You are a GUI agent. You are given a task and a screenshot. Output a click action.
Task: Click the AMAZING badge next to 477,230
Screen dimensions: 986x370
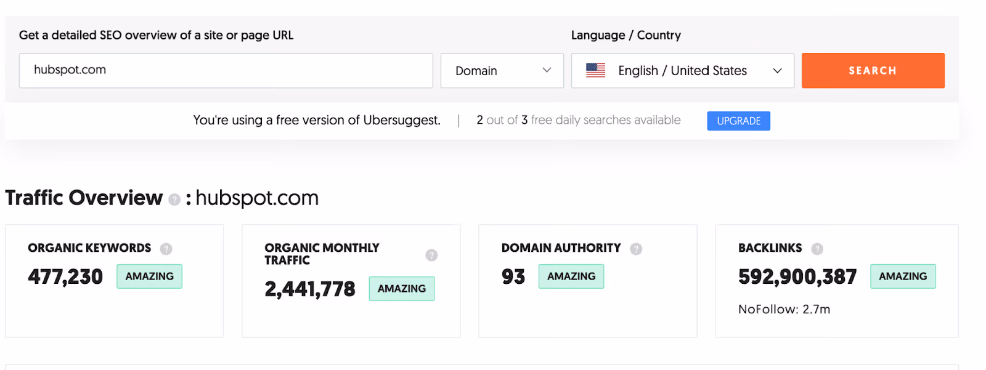149,276
